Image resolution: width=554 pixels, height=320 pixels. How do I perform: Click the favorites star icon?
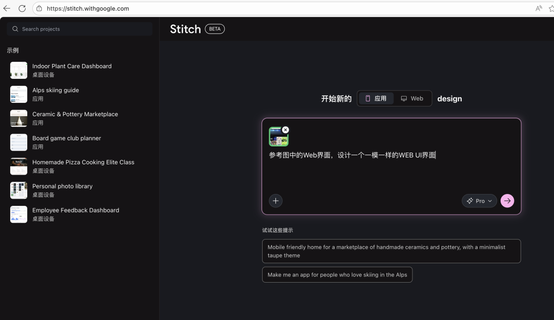click(551, 8)
